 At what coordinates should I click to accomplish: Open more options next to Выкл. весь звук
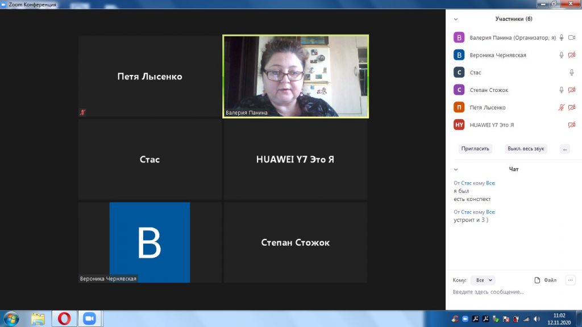pos(564,149)
